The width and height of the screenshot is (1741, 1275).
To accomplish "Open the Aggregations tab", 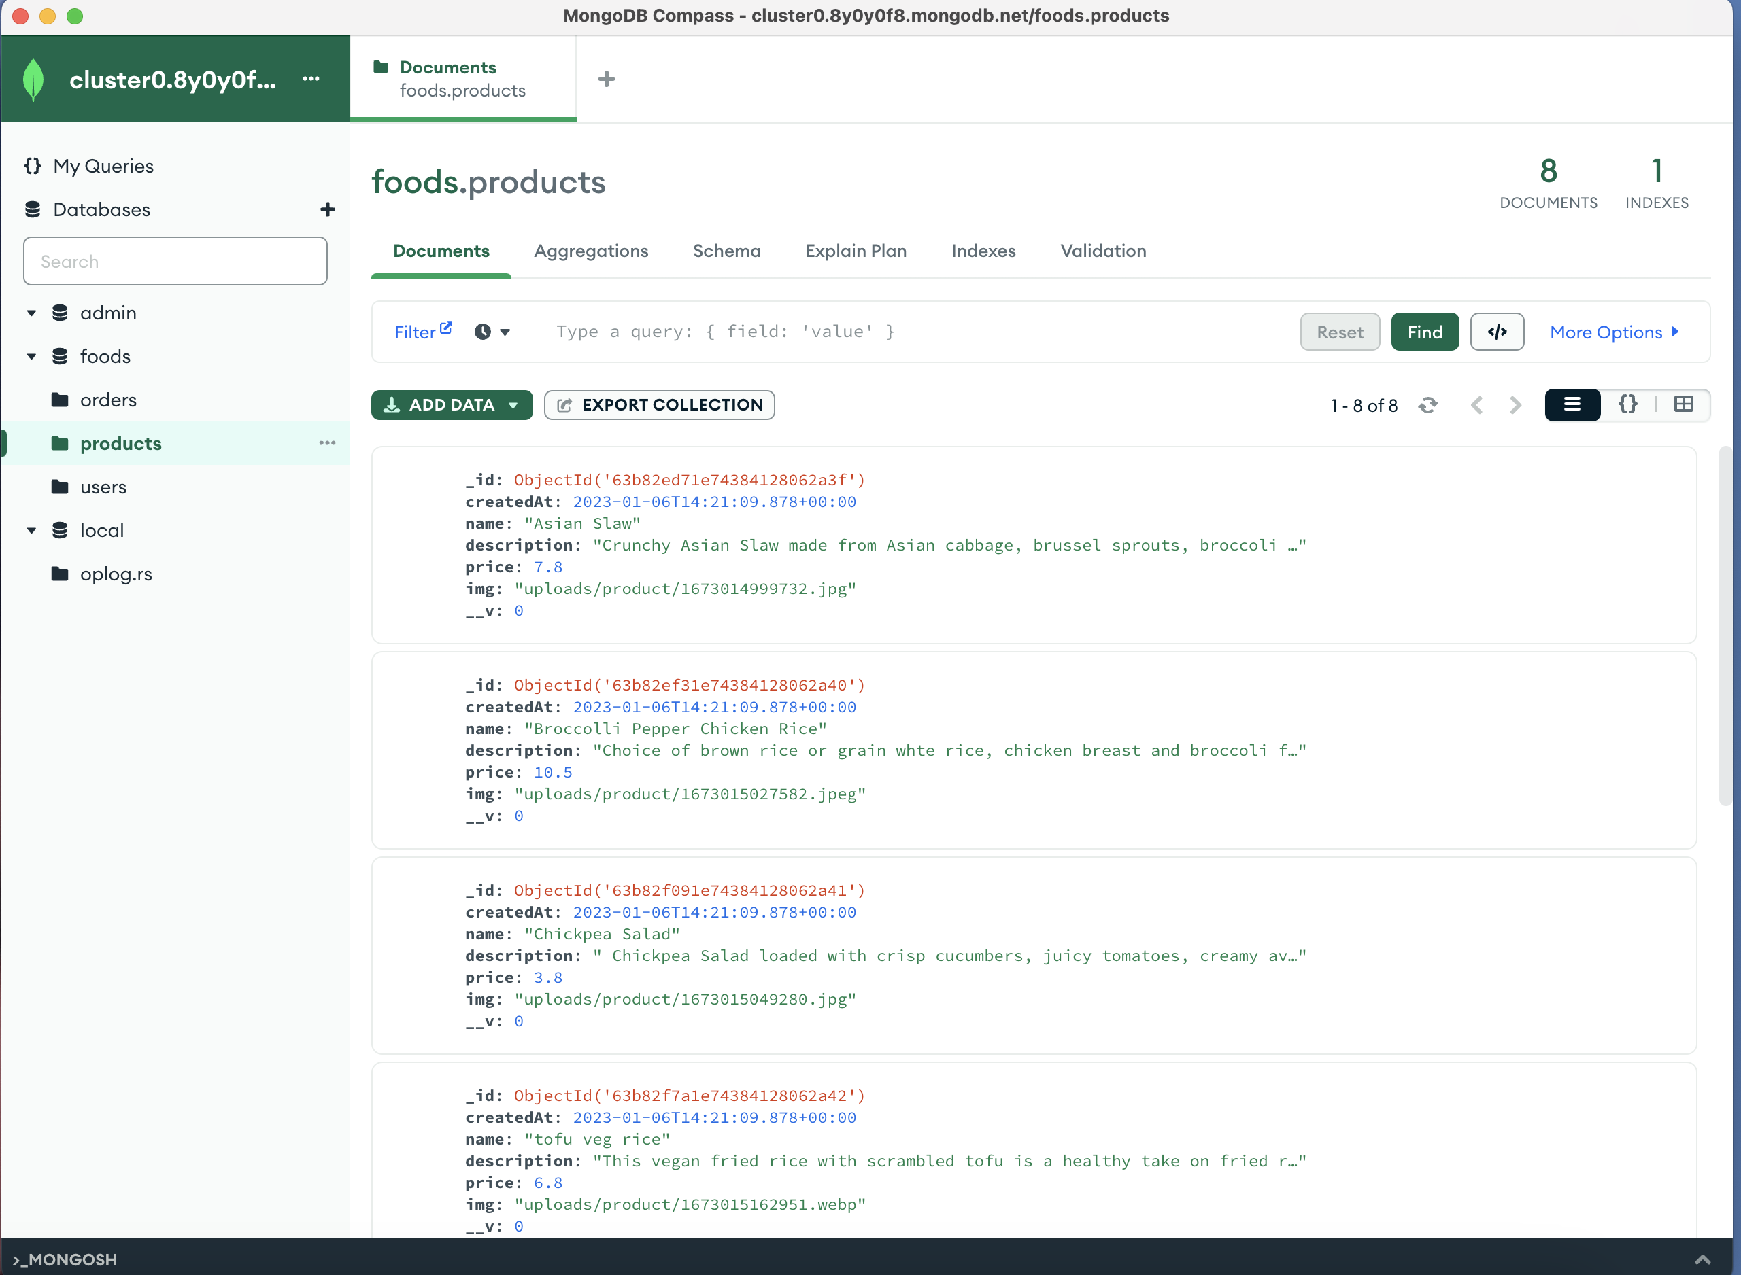I will point(590,251).
